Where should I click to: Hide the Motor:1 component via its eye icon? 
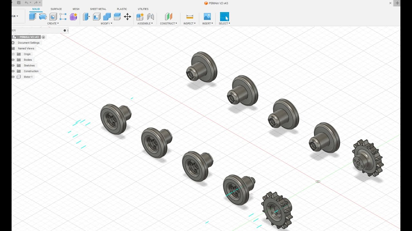[13, 77]
